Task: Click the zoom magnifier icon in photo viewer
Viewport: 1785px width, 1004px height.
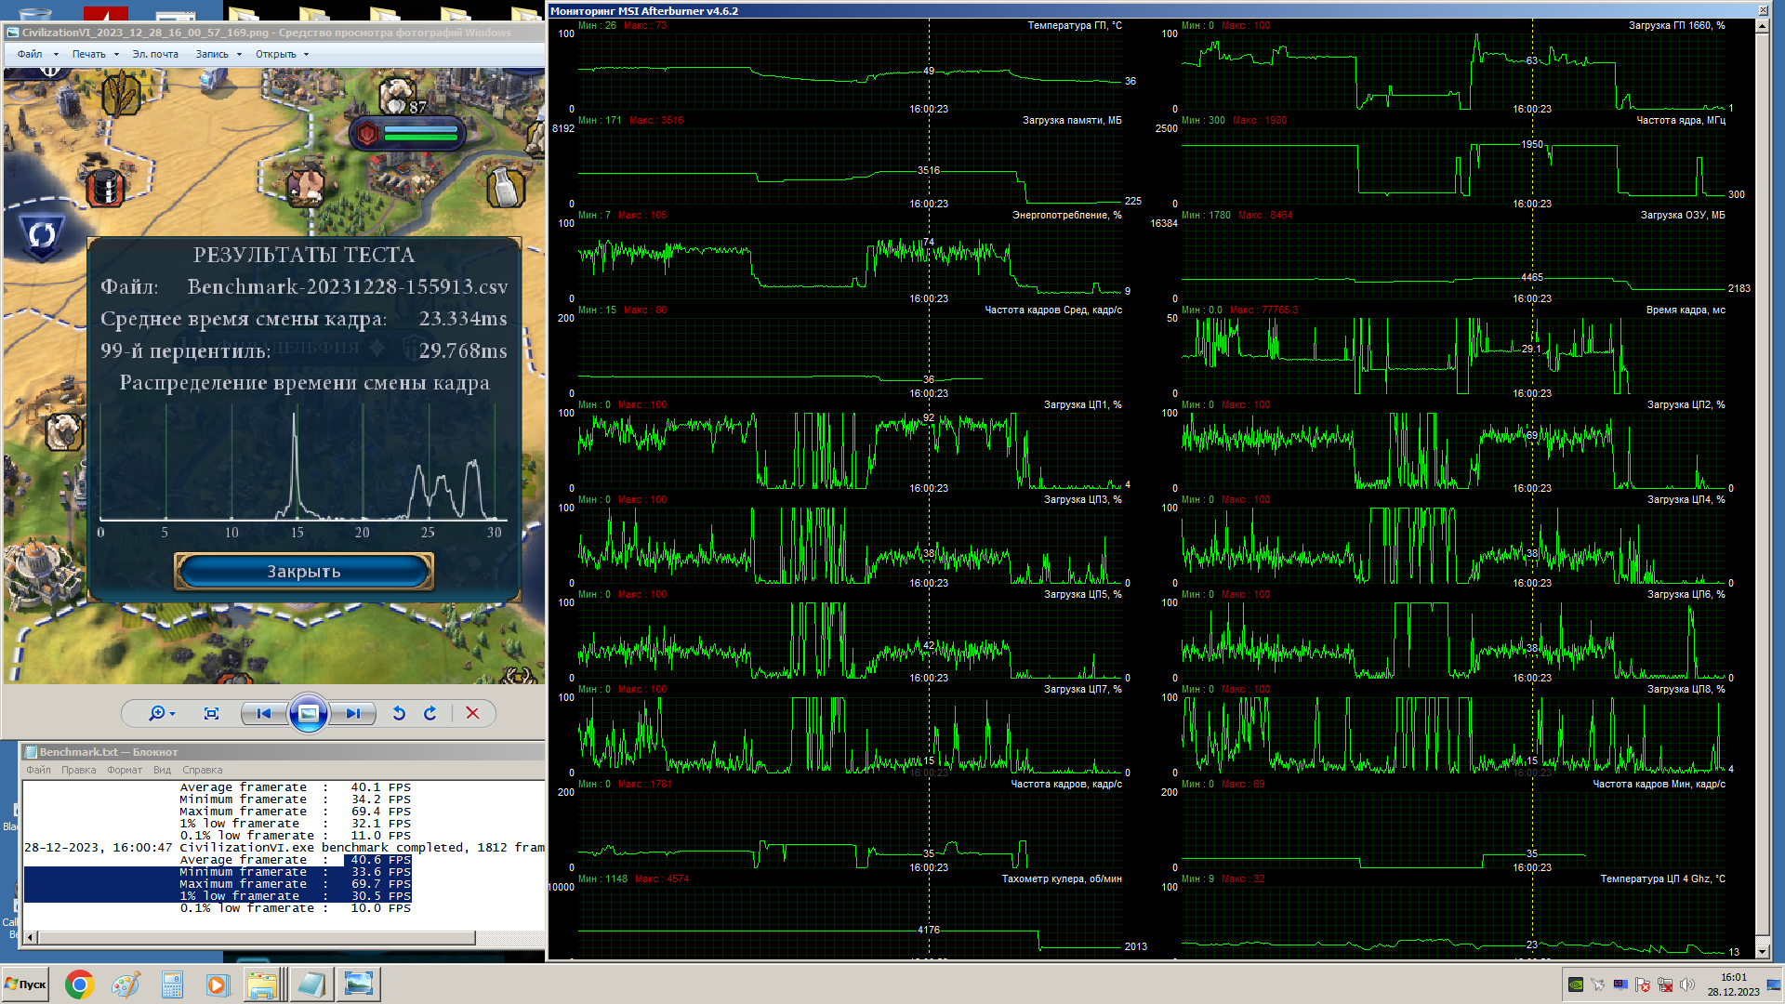Action: tap(158, 713)
